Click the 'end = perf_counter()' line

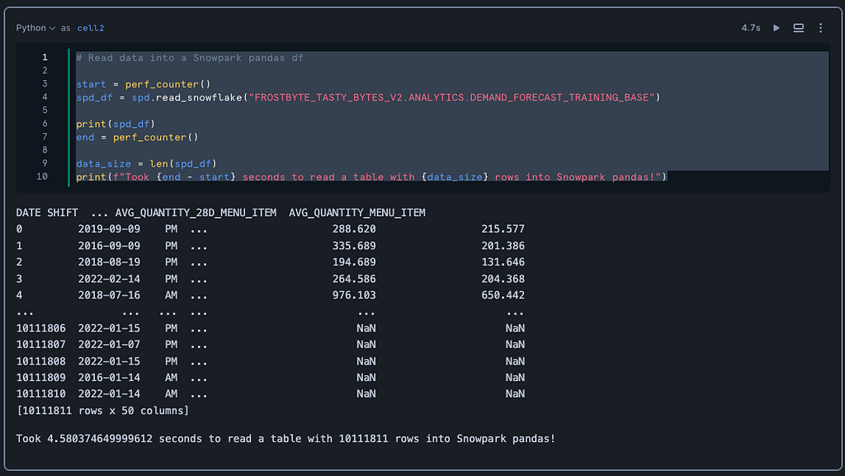click(137, 137)
